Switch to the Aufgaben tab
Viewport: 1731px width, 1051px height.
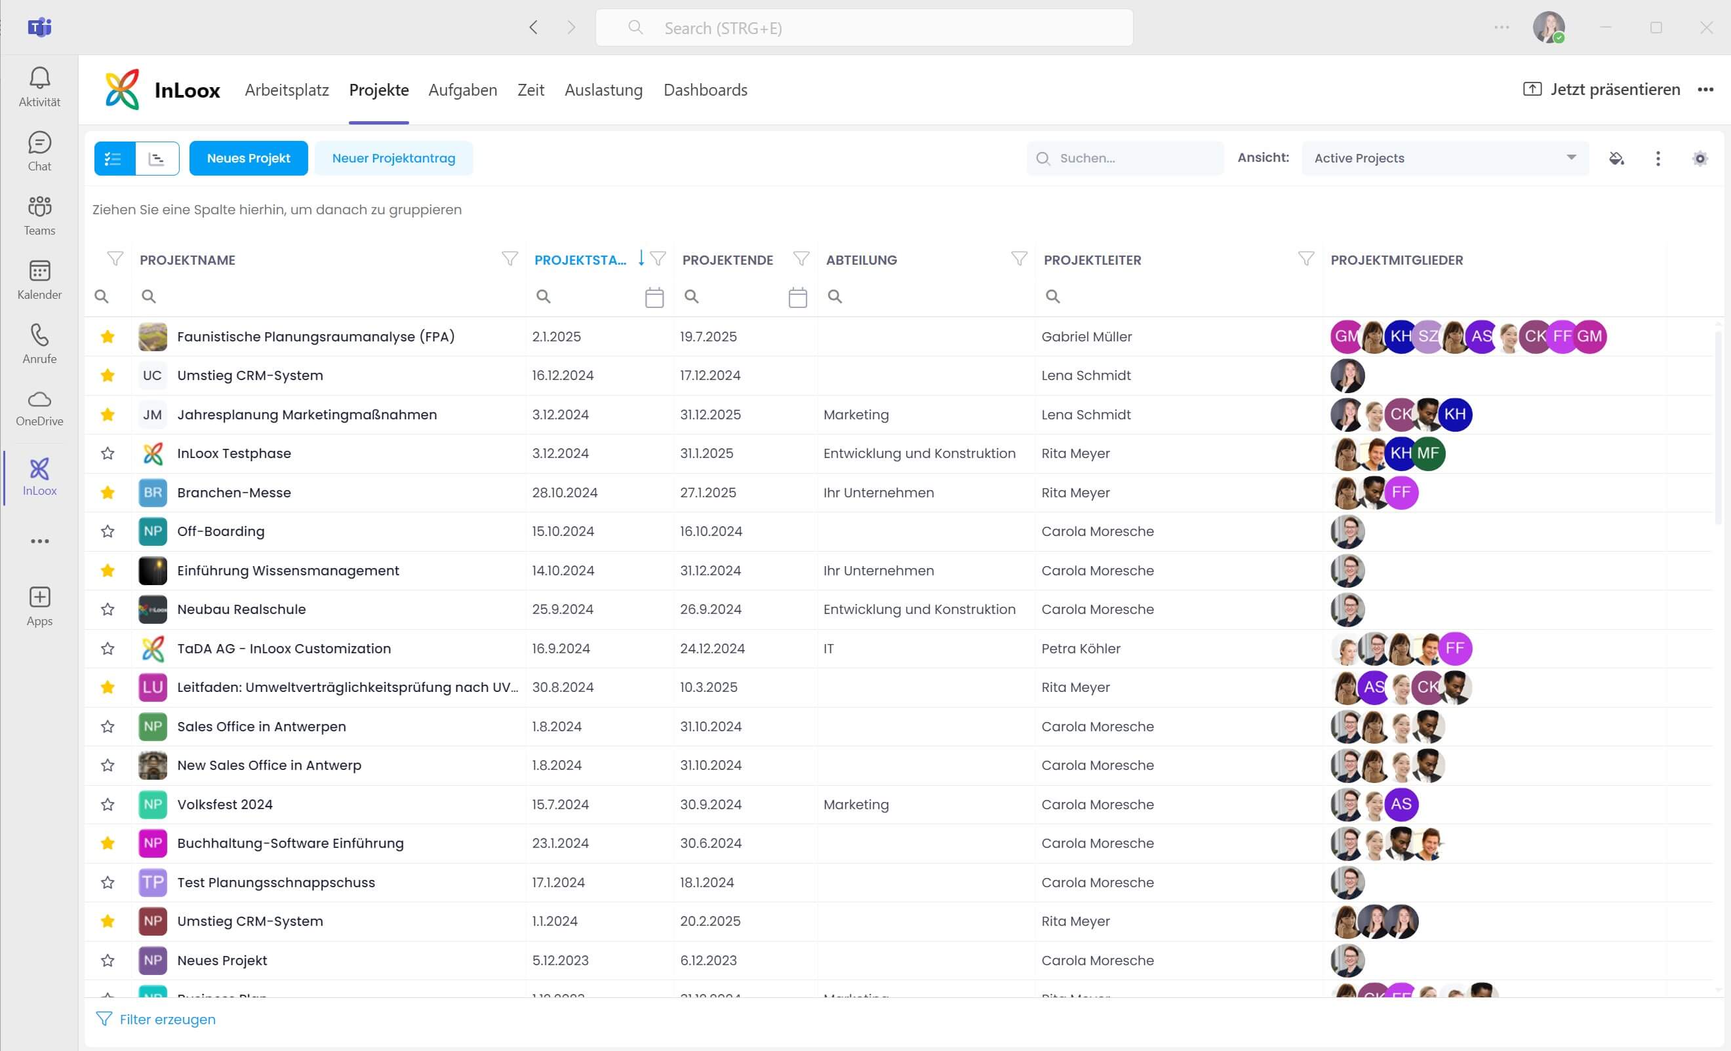click(x=463, y=90)
